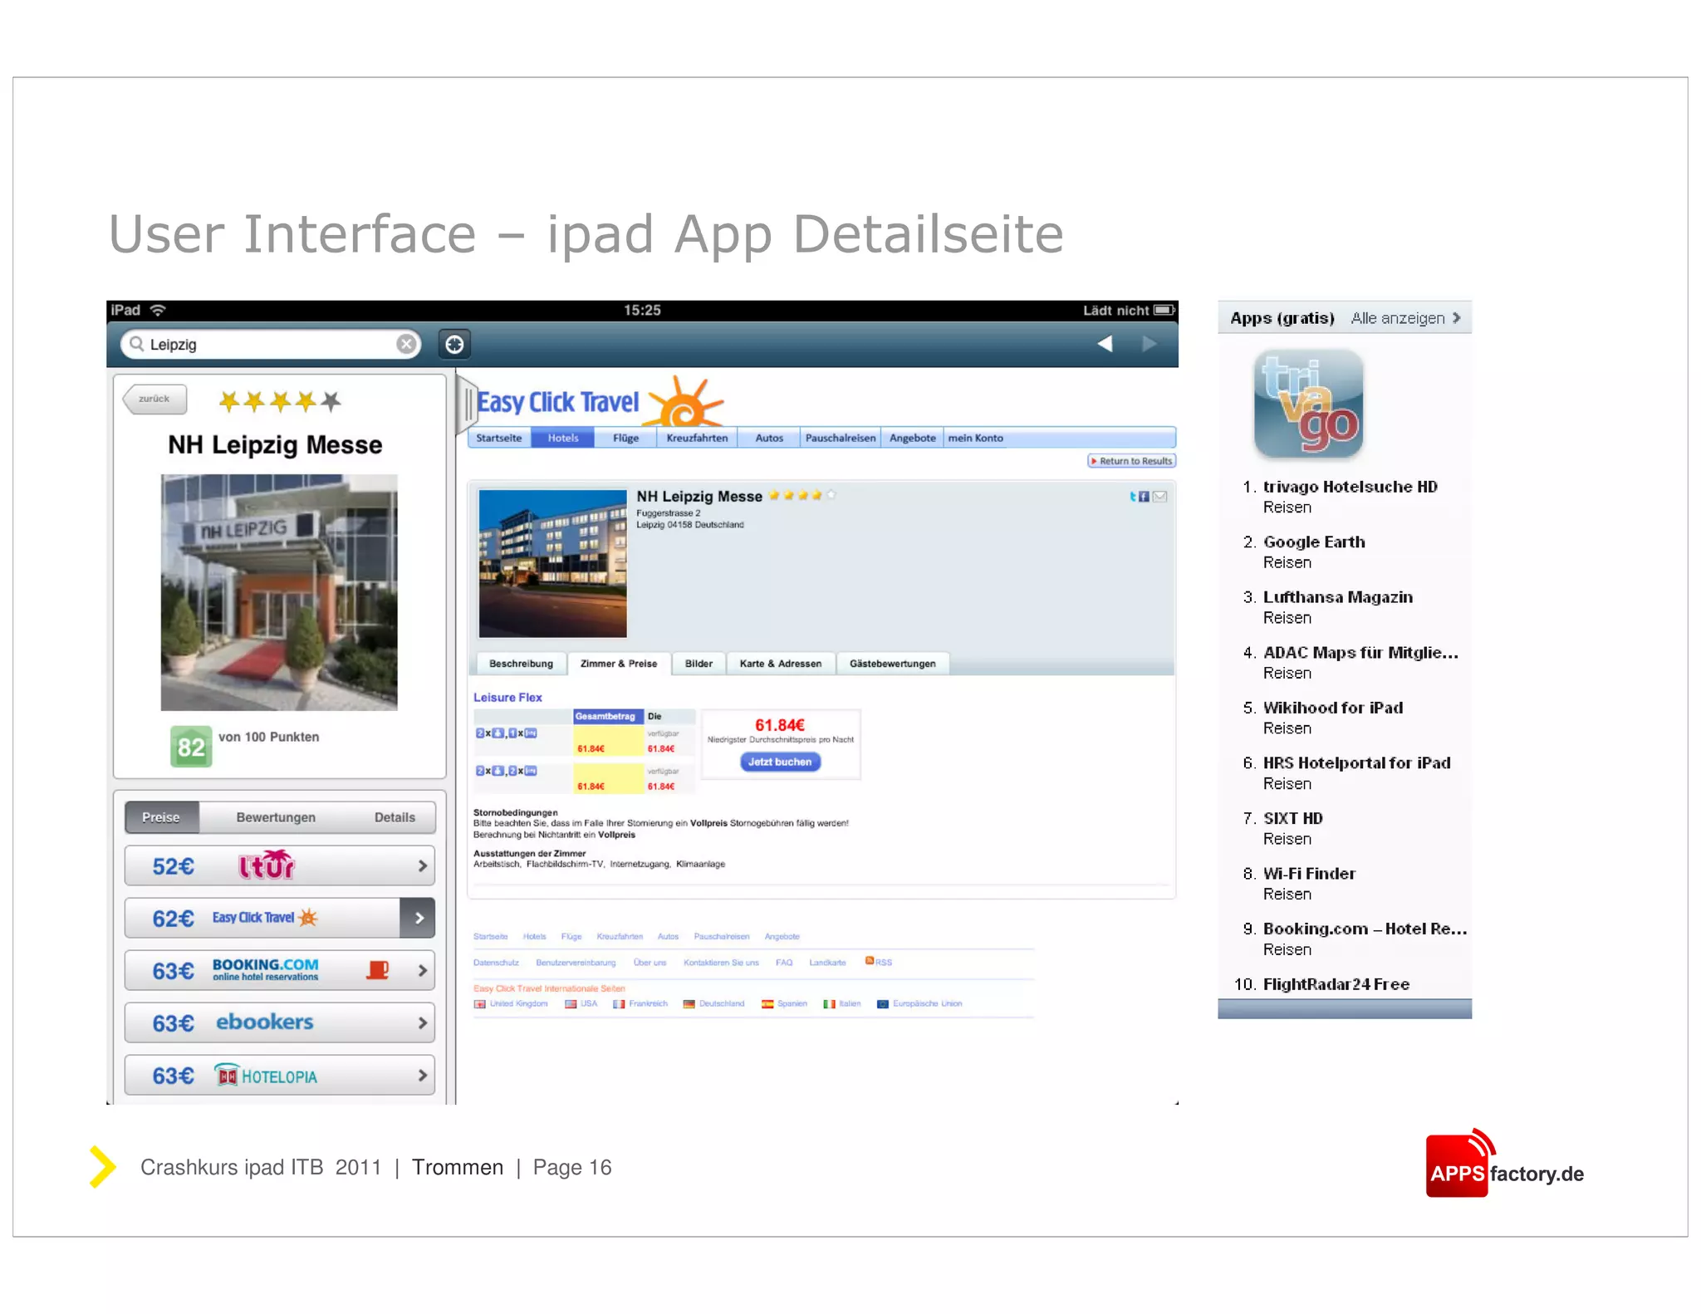Open the Angebote menu item
Image resolution: width=1701 pixels, height=1314 pixels.
click(912, 438)
